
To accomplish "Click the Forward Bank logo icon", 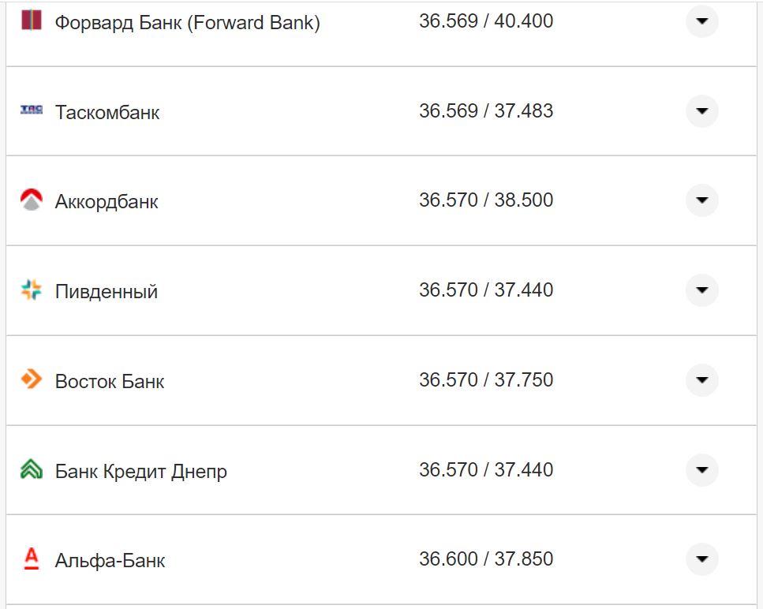I will 31,21.
